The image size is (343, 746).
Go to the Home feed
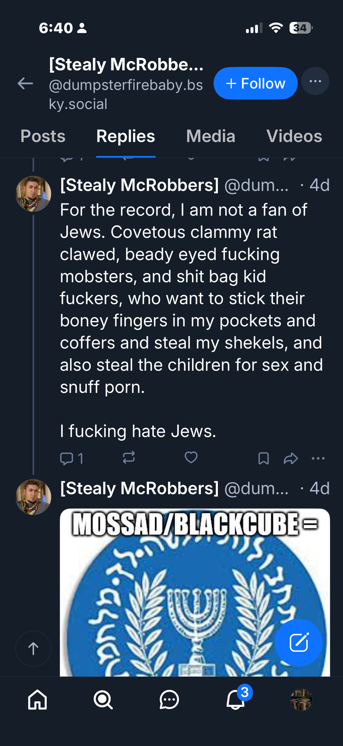point(38,699)
